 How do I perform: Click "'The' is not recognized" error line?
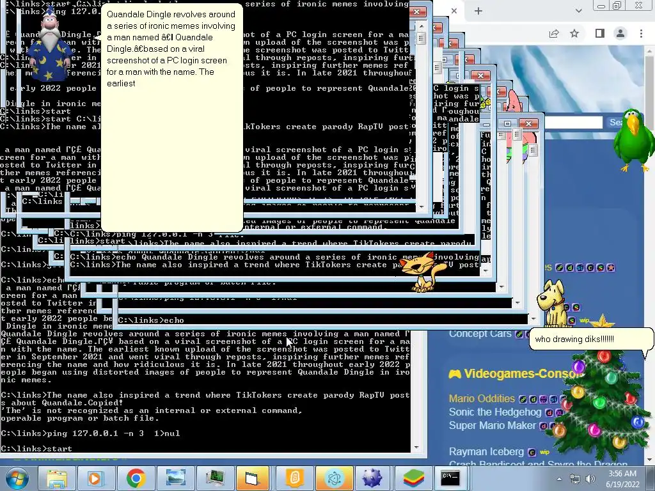click(x=152, y=410)
